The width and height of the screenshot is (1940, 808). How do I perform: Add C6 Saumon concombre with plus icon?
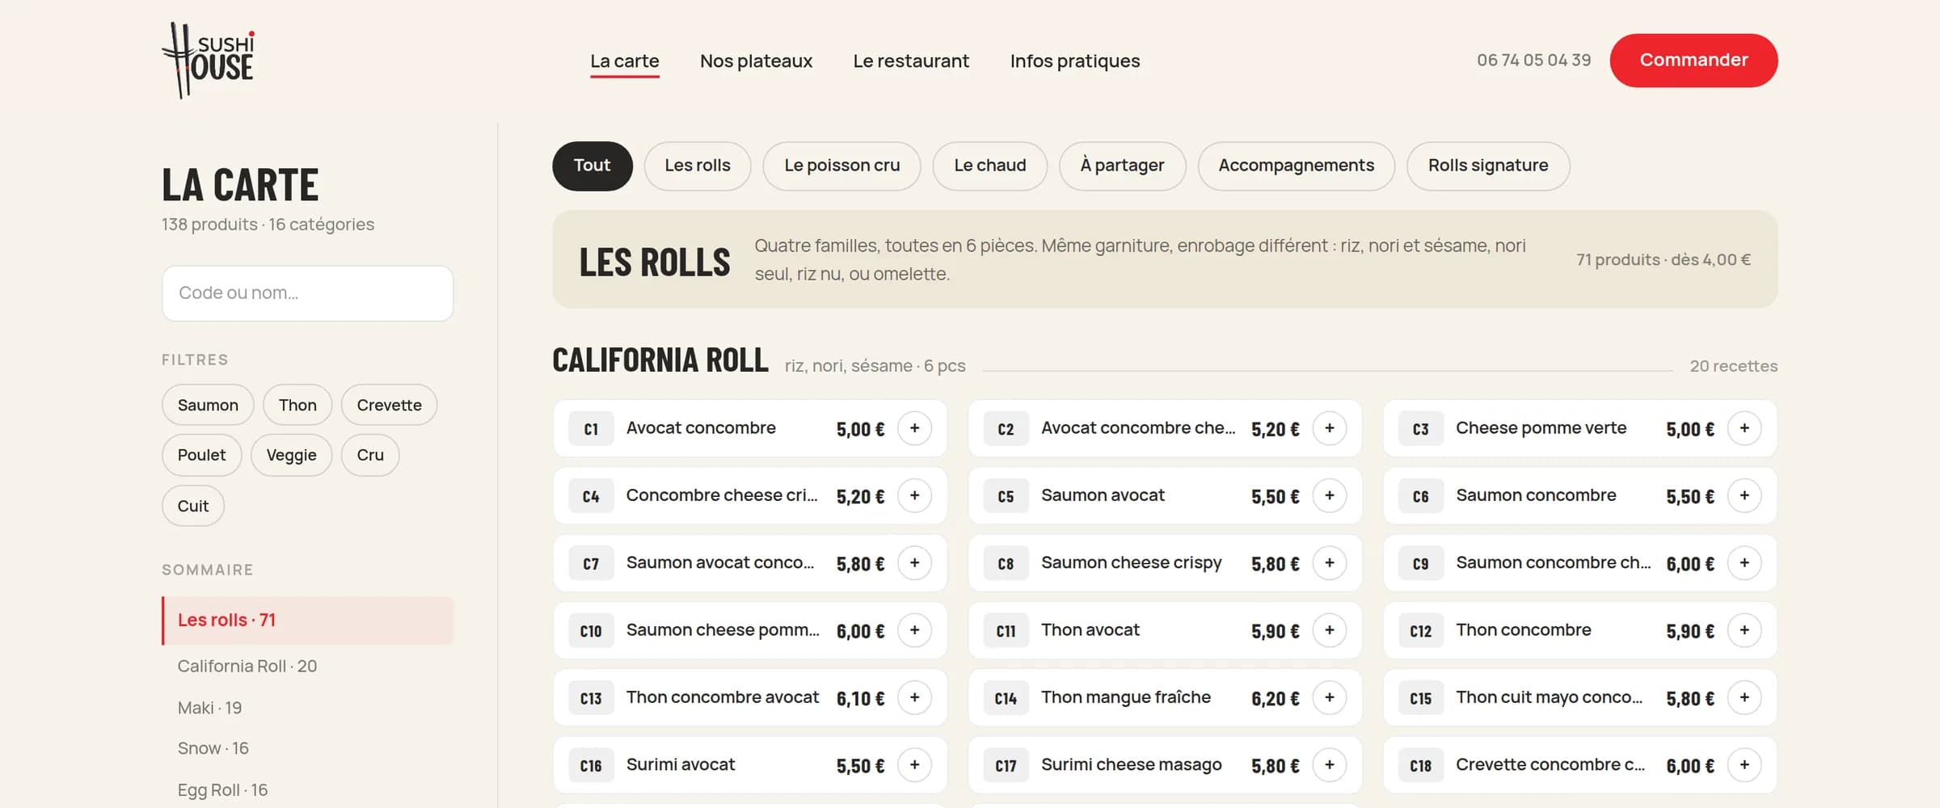(x=1744, y=495)
